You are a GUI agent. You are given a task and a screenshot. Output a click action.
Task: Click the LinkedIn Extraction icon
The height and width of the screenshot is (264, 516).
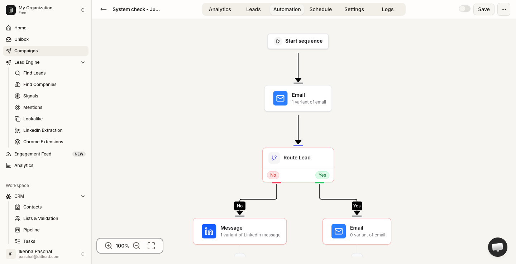tap(17, 130)
